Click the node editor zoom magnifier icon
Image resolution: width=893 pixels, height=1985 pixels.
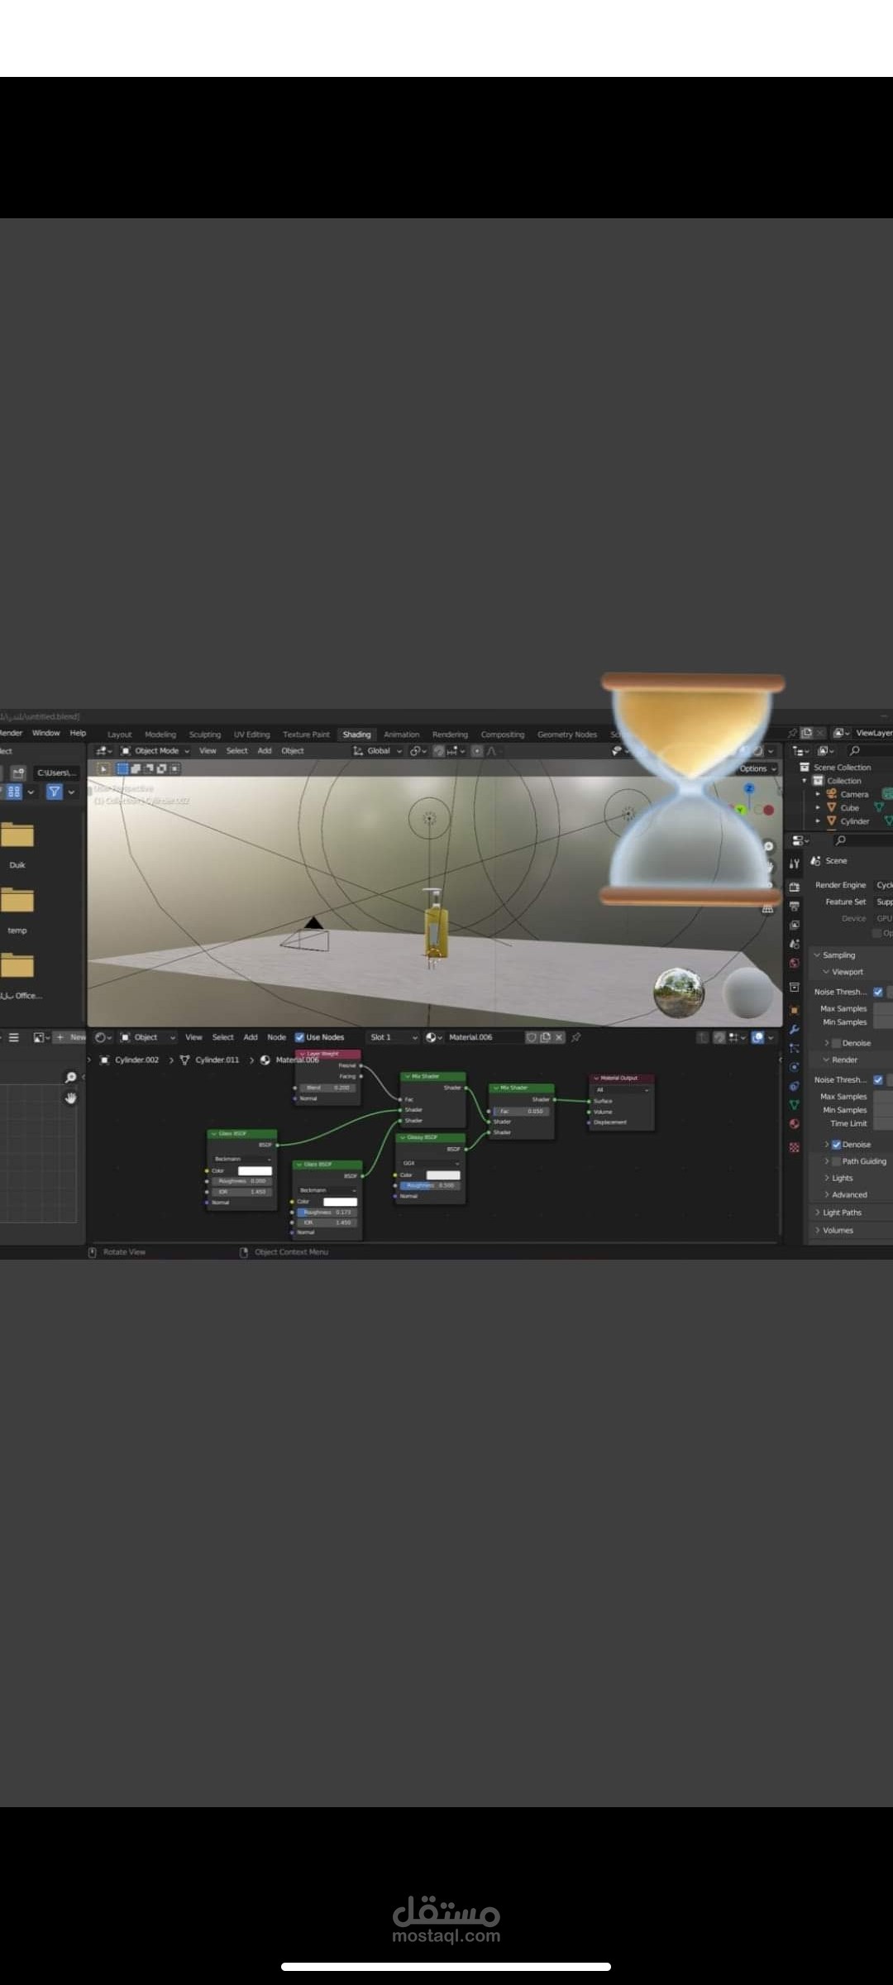71,1077
